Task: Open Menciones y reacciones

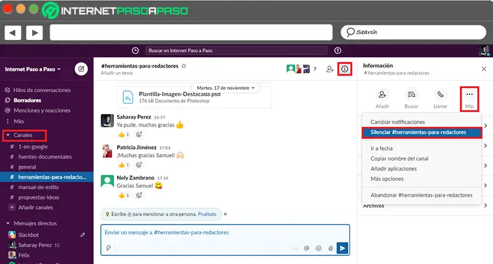Action: click(x=42, y=111)
